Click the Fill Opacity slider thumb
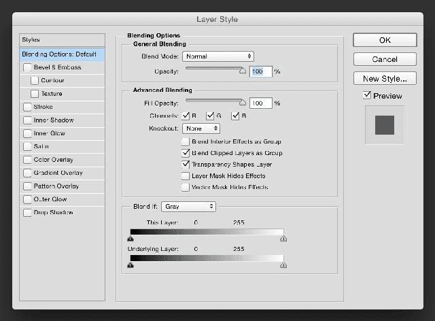 tap(243, 101)
